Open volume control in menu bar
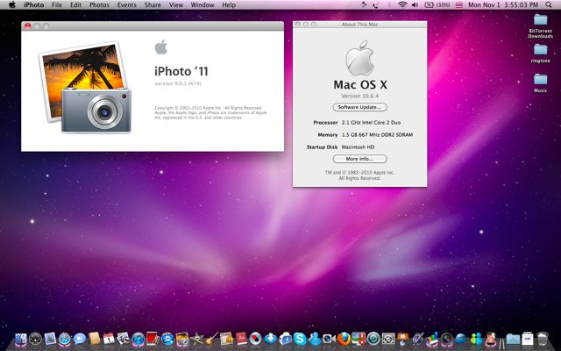The image size is (561, 351). (x=415, y=5)
